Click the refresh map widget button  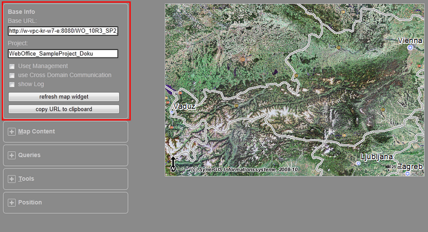pos(64,97)
